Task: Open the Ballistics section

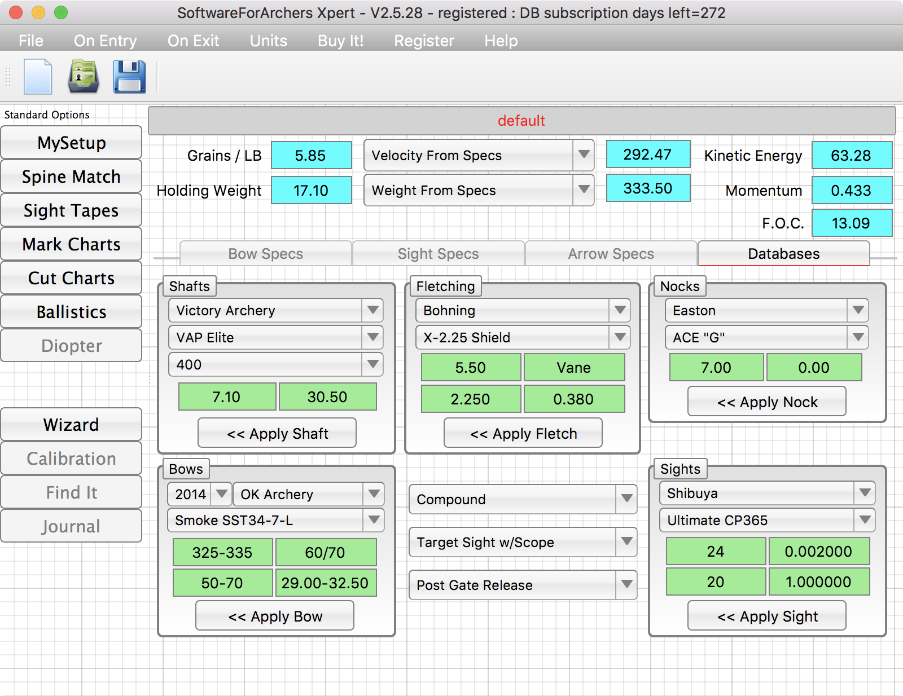Action: coord(71,312)
